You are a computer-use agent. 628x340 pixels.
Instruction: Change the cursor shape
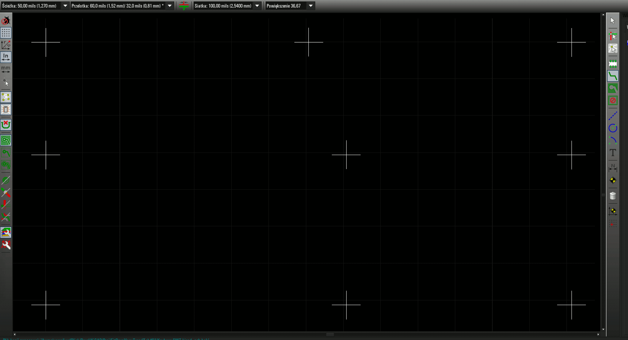coord(6,82)
